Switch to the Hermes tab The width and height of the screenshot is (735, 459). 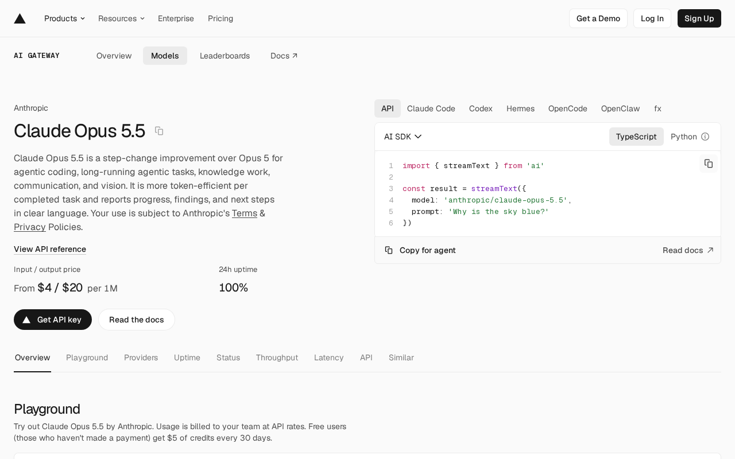click(x=520, y=108)
